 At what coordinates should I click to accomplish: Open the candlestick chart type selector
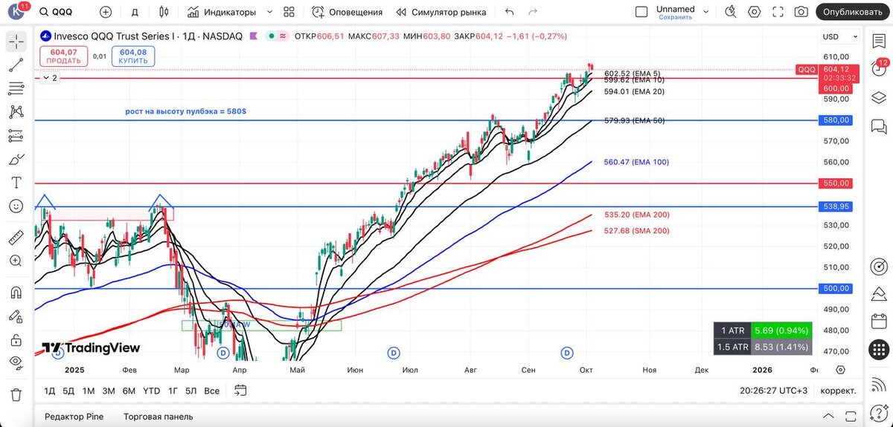pyautogui.click(x=164, y=12)
